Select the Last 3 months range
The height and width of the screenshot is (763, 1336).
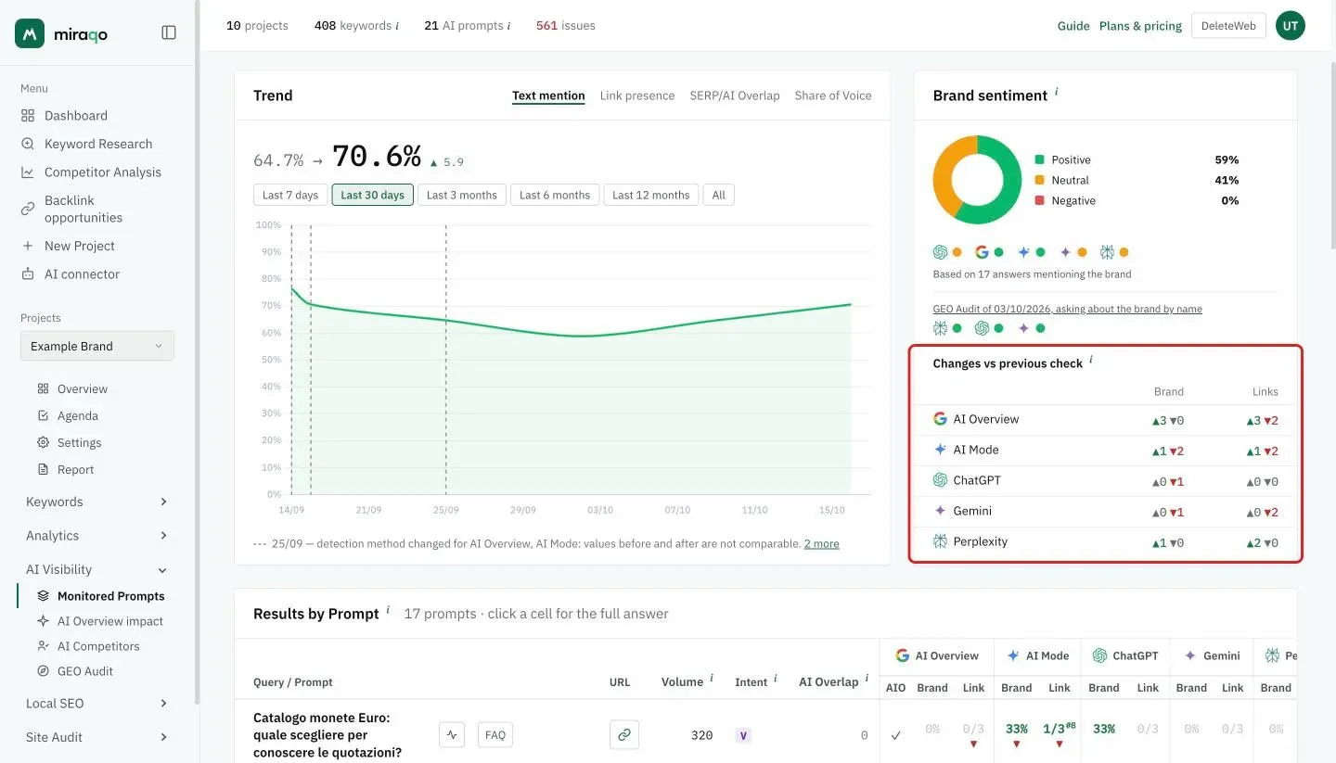click(x=462, y=196)
